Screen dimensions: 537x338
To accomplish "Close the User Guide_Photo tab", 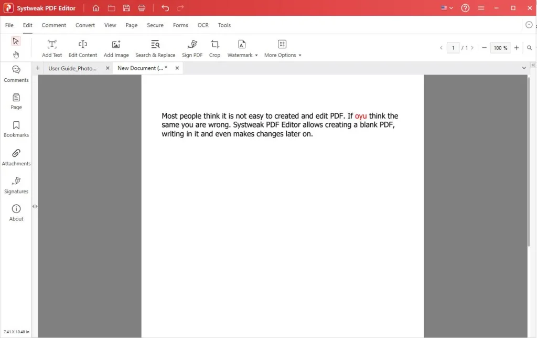I will (108, 68).
